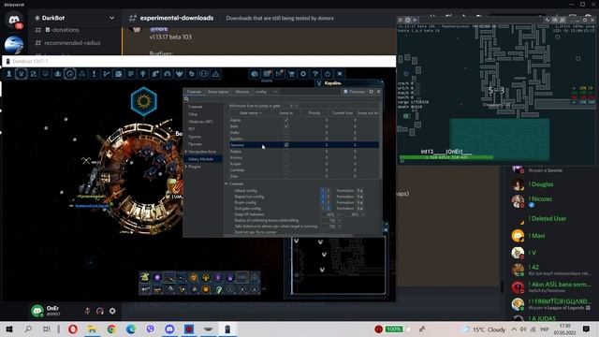The width and height of the screenshot is (599, 337).
Task: Expand the DarkBot server dropdown in Discord
Action: [x=111, y=18]
